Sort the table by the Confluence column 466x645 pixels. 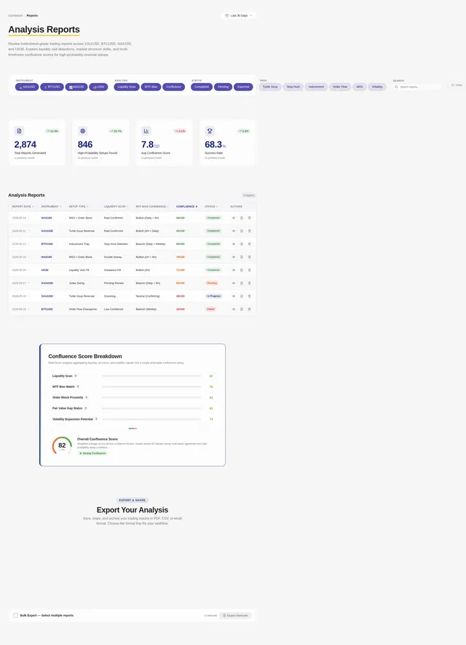(x=186, y=206)
